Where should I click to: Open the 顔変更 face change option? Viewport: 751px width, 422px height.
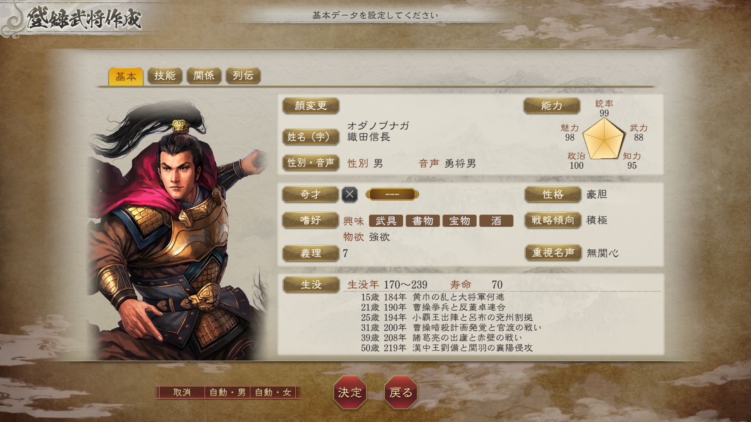tap(311, 105)
